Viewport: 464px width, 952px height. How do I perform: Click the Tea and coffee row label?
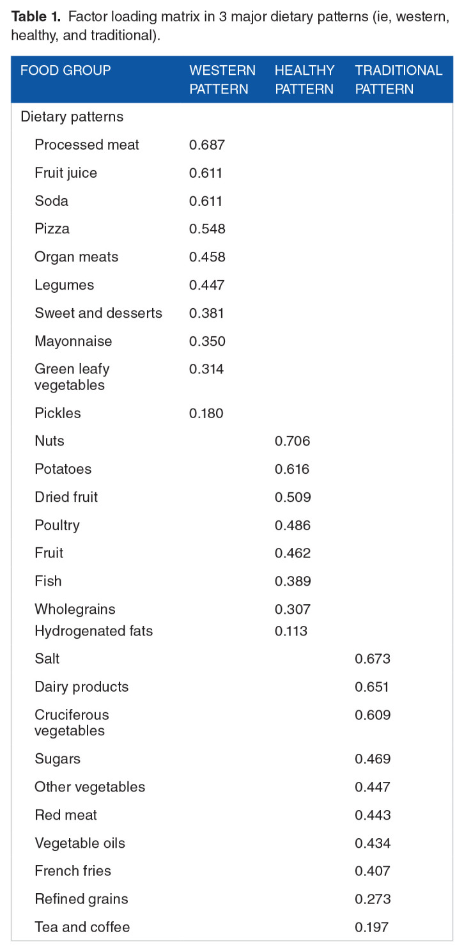[x=82, y=926]
